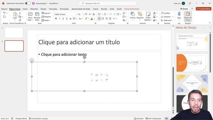This screenshot has width=213, height=120.
Task: Apply the red font color
Action: click(92, 19)
